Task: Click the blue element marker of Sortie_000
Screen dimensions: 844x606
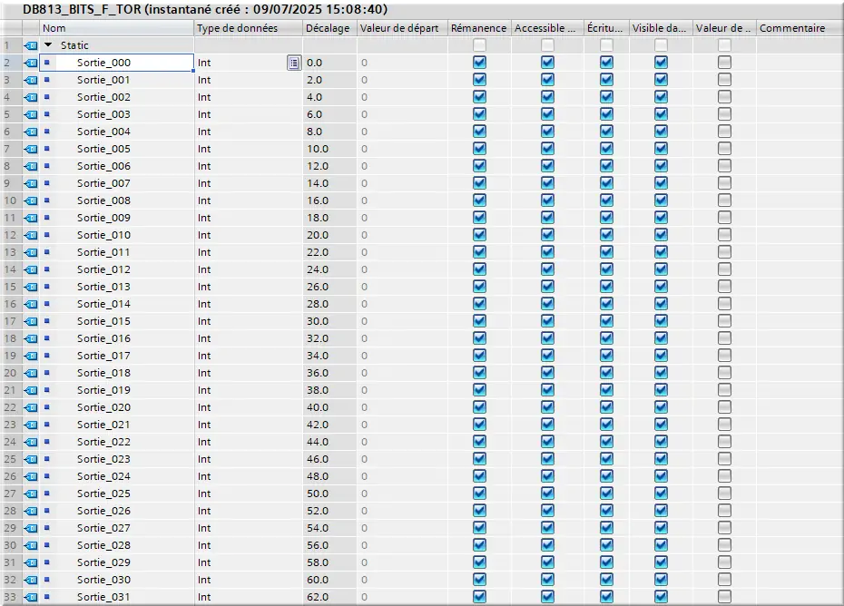Action: point(47,63)
